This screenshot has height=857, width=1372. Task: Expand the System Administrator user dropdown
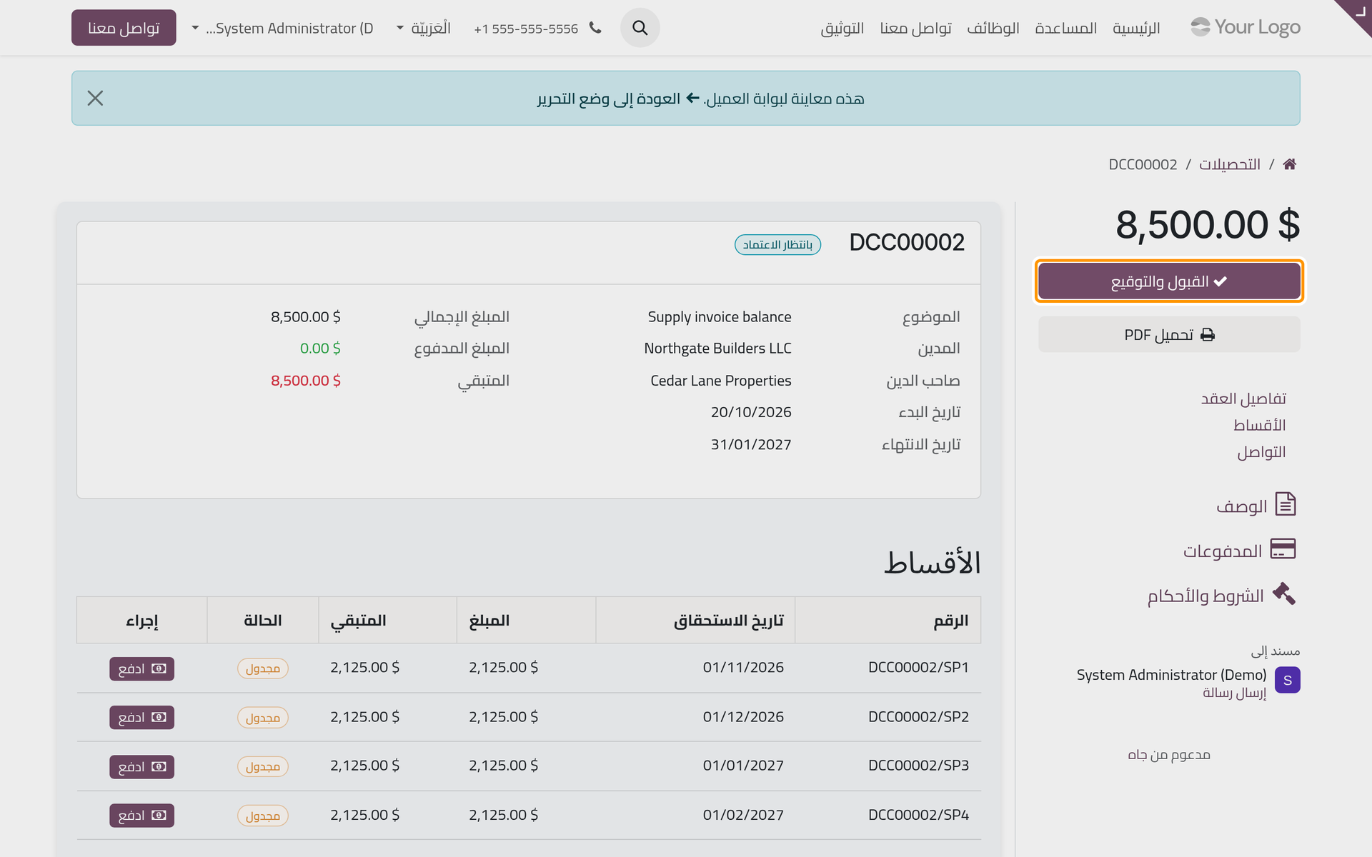282,29
